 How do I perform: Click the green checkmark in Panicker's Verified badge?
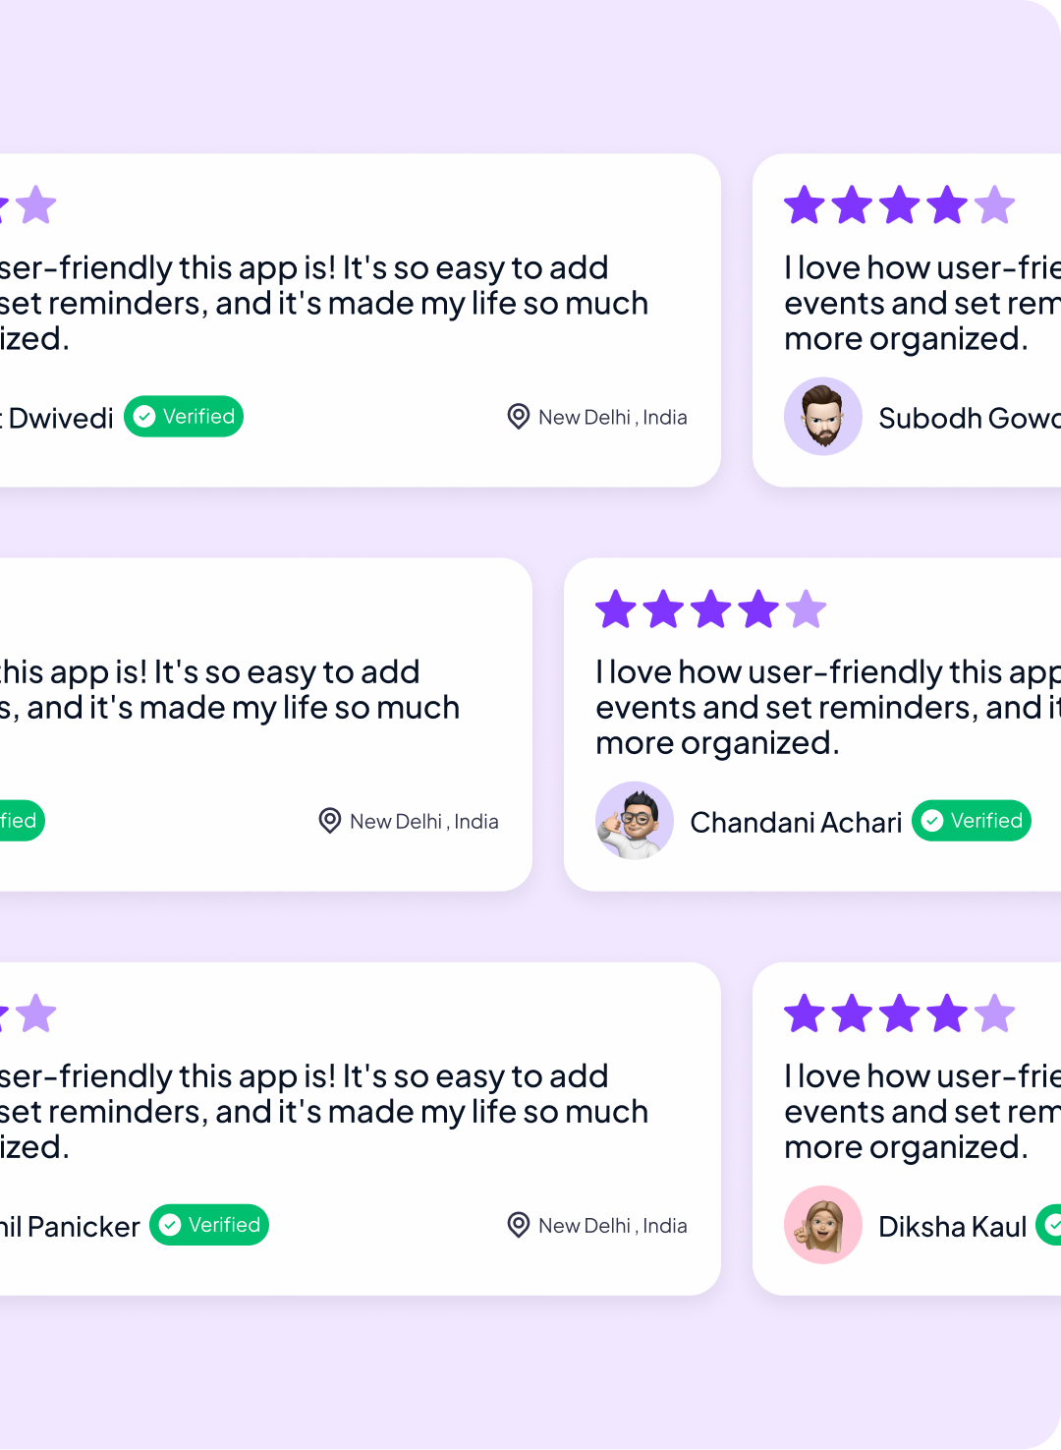coord(170,1225)
